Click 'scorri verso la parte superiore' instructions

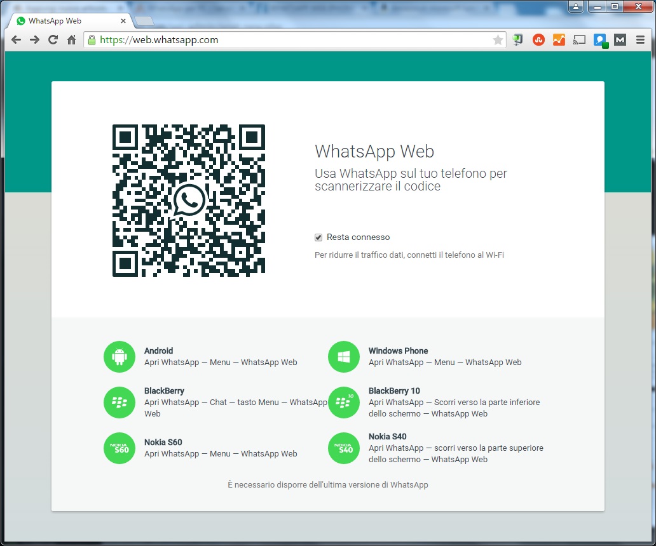(x=456, y=454)
